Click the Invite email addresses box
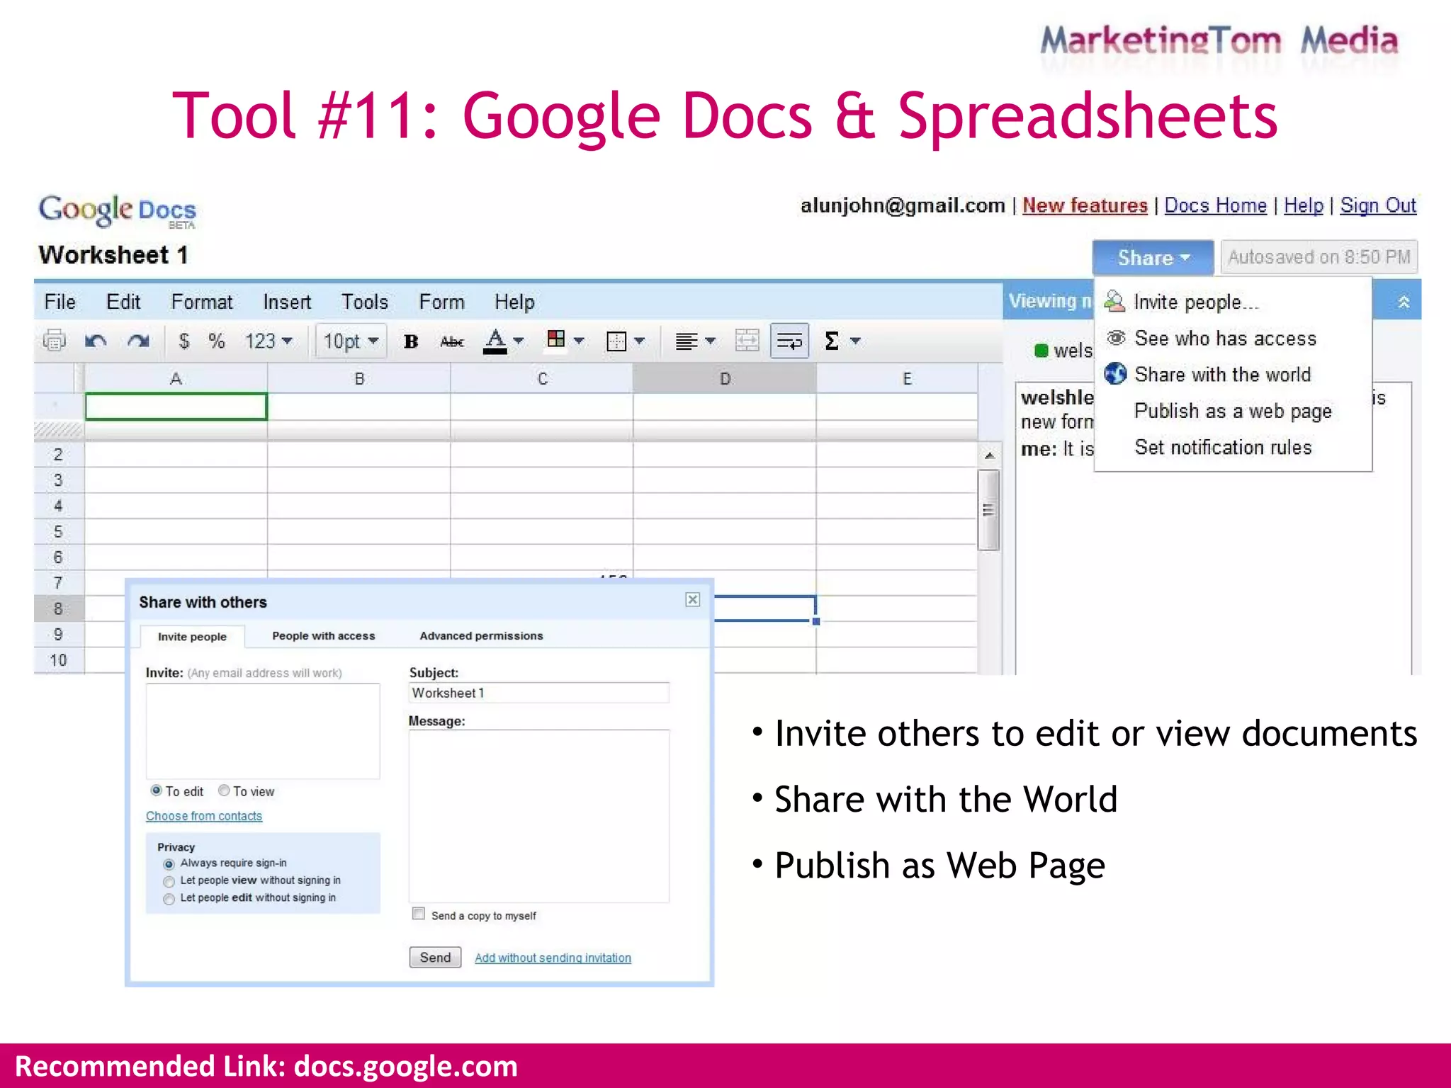Image resolution: width=1451 pixels, height=1088 pixels. (x=263, y=731)
